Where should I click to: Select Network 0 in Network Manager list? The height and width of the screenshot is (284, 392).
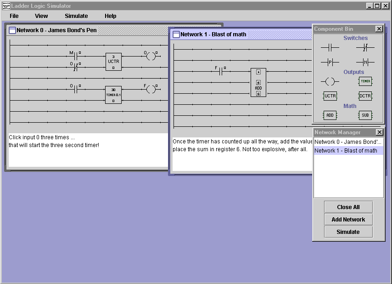[348, 142]
